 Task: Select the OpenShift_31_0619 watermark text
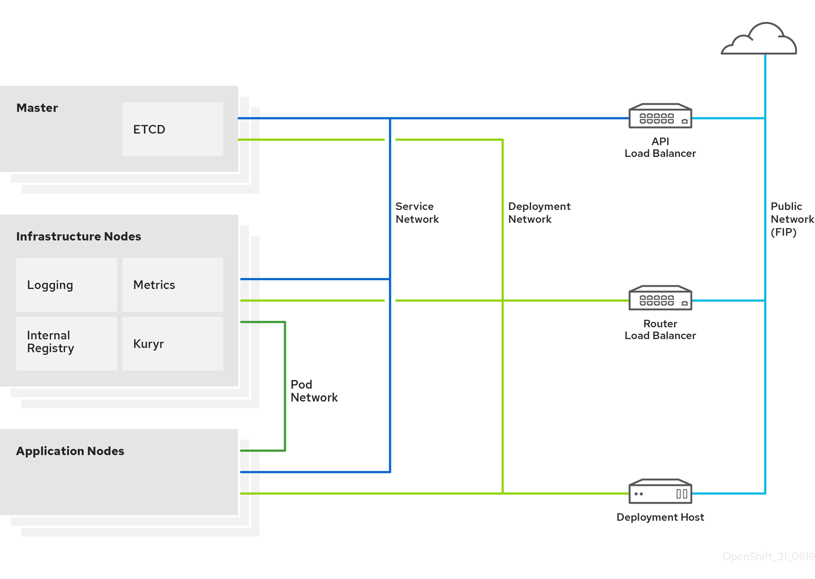tap(768, 557)
